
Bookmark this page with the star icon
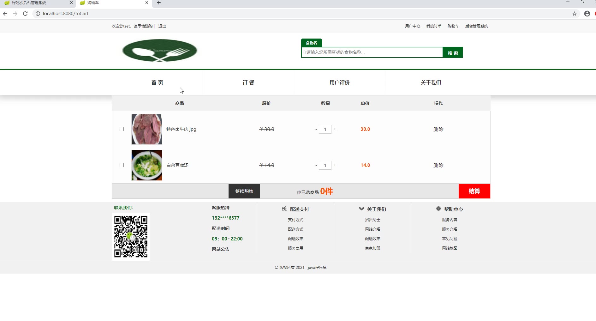point(575,14)
